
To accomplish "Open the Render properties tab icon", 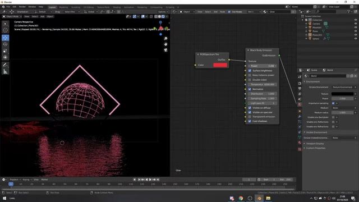I will (300, 84).
